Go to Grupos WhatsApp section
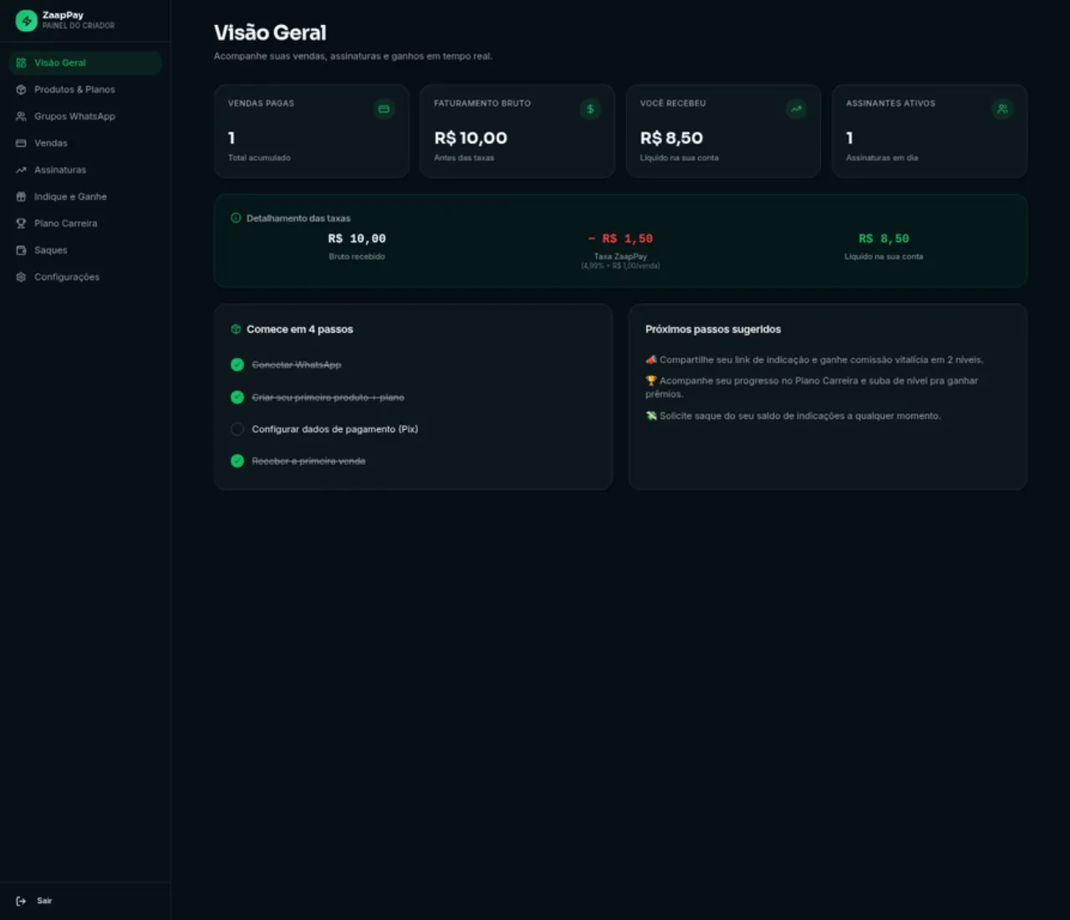Screen dimensions: 1070x920 point(85,116)
